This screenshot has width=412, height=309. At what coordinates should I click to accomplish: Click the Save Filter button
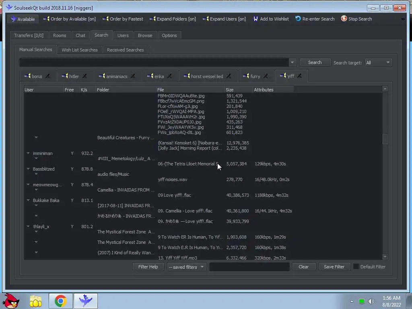point(334,267)
